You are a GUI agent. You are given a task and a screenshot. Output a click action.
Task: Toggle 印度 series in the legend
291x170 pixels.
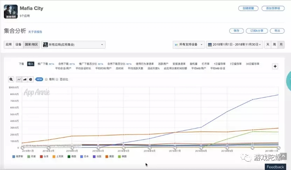pyautogui.click(x=32, y=156)
